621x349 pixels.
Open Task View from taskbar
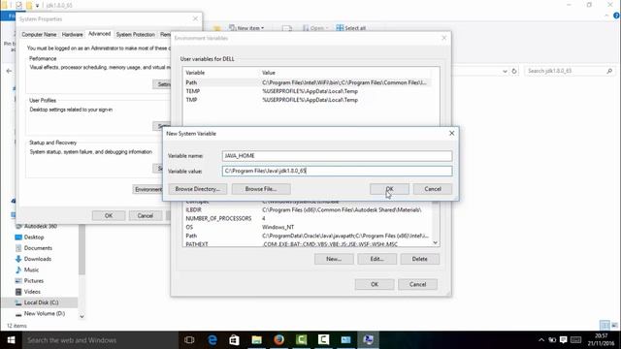click(189, 340)
